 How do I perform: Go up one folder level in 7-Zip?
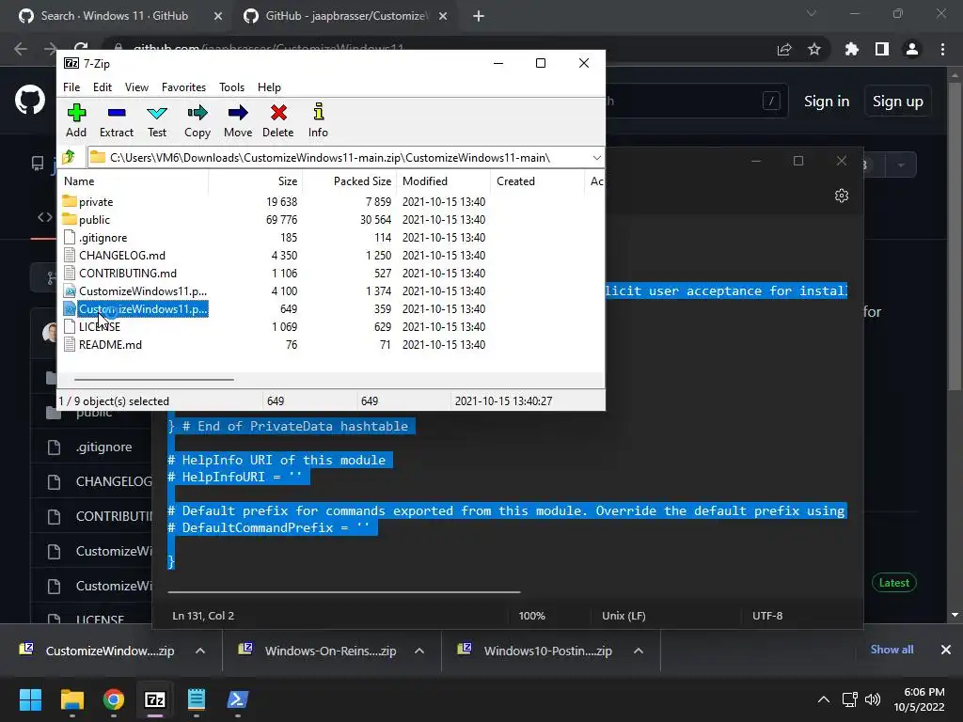[70, 157]
